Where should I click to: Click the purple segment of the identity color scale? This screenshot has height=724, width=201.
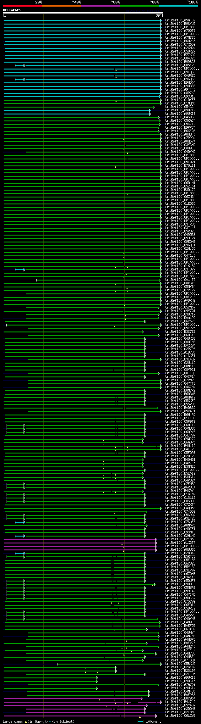click(100, 5)
